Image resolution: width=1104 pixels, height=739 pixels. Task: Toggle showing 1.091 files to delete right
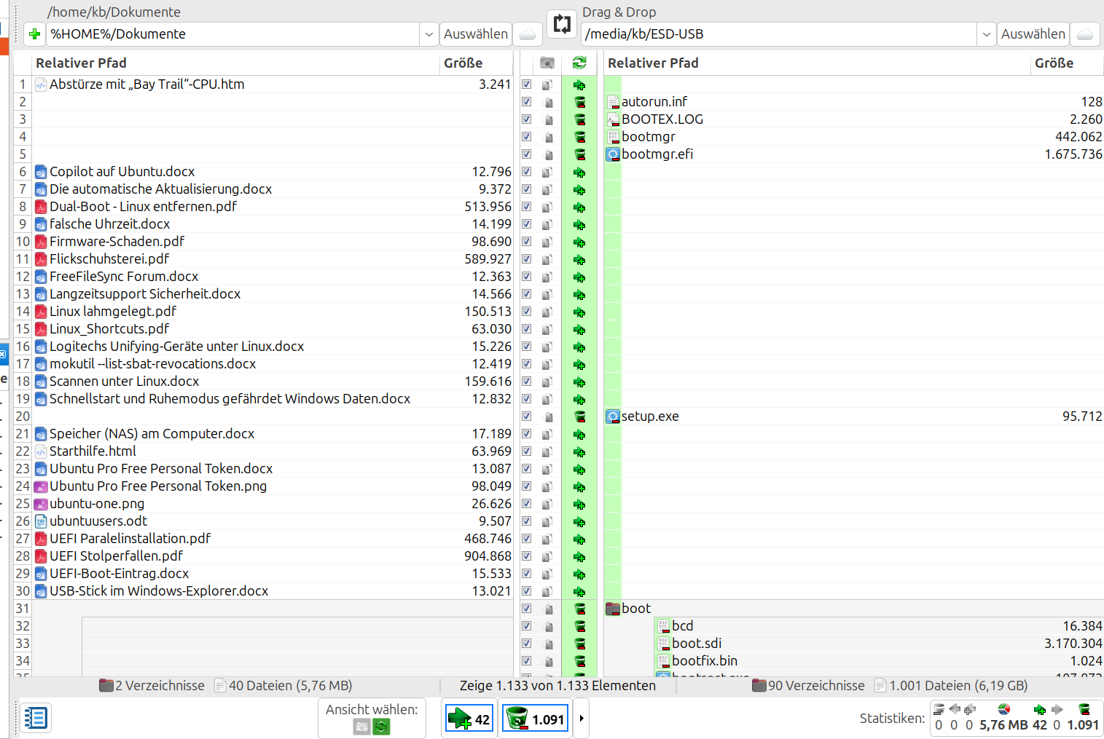point(535,719)
